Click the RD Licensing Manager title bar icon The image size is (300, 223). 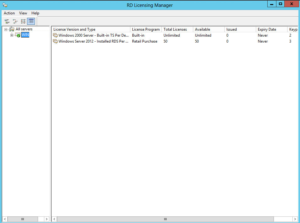(5, 5)
